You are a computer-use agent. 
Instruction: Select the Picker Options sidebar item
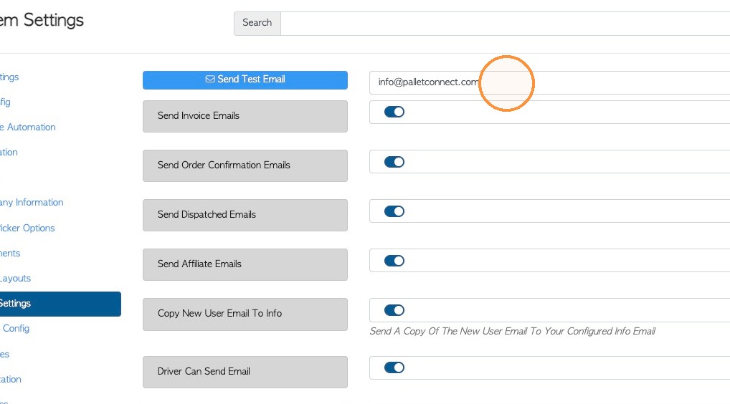click(x=27, y=229)
